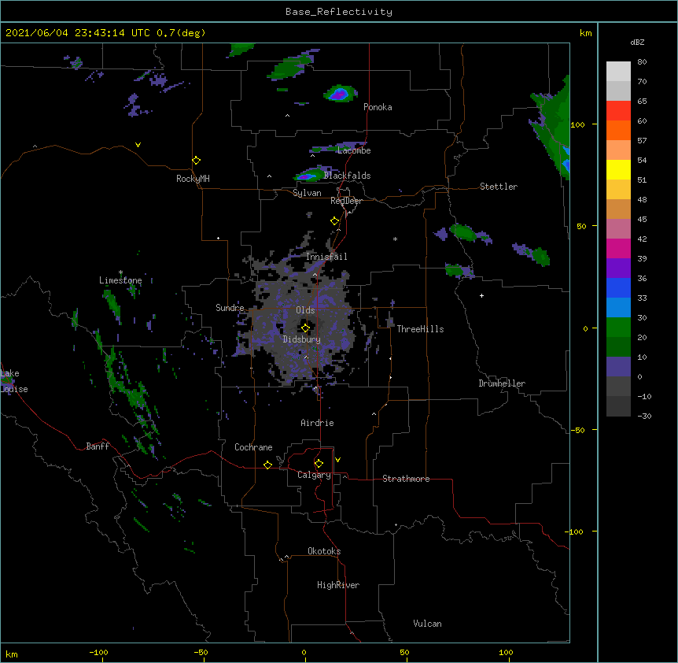Click the 10 dBZ indigo legend swatch
The height and width of the screenshot is (663, 678).
click(618, 367)
